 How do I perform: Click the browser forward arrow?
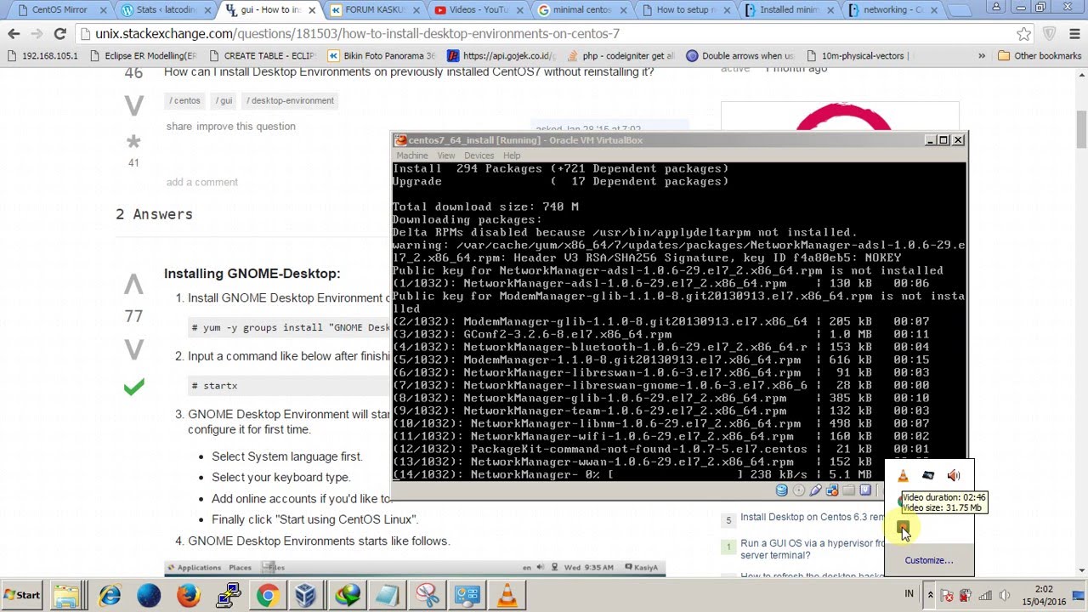click(36, 34)
